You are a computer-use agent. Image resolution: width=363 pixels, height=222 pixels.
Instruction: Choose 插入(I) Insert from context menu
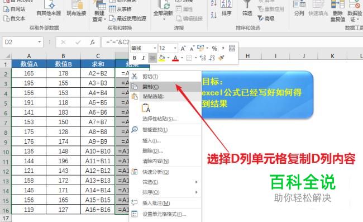[x=165, y=141]
